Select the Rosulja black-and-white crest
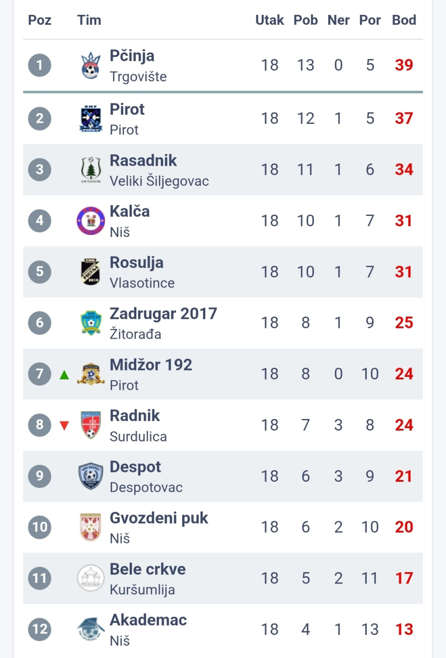 (x=91, y=271)
